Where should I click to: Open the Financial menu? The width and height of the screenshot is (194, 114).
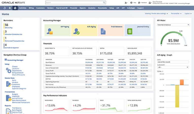tap(74, 8)
